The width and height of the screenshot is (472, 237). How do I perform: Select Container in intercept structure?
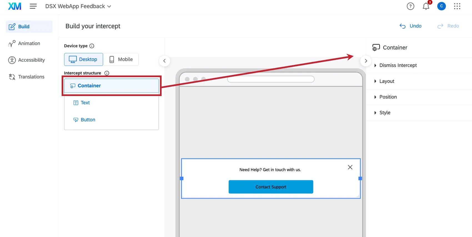111,86
